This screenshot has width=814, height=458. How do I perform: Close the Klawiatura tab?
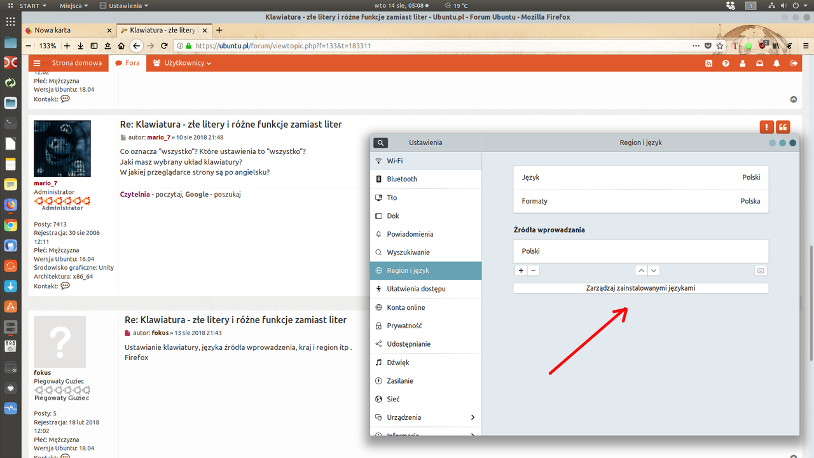coord(204,30)
